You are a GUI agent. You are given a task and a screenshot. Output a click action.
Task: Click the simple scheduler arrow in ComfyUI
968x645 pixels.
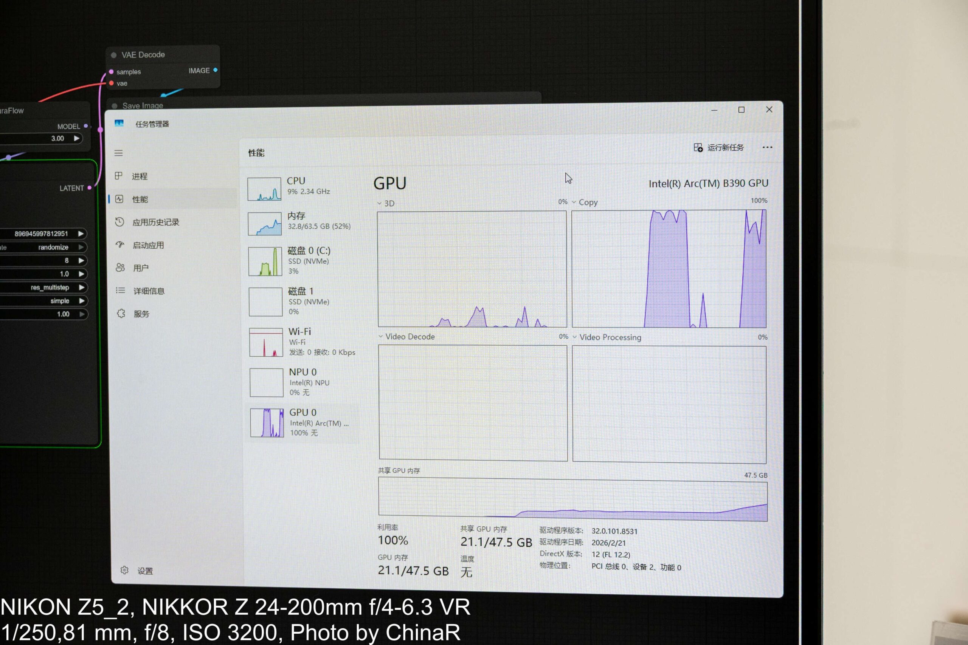pyautogui.click(x=82, y=301)
